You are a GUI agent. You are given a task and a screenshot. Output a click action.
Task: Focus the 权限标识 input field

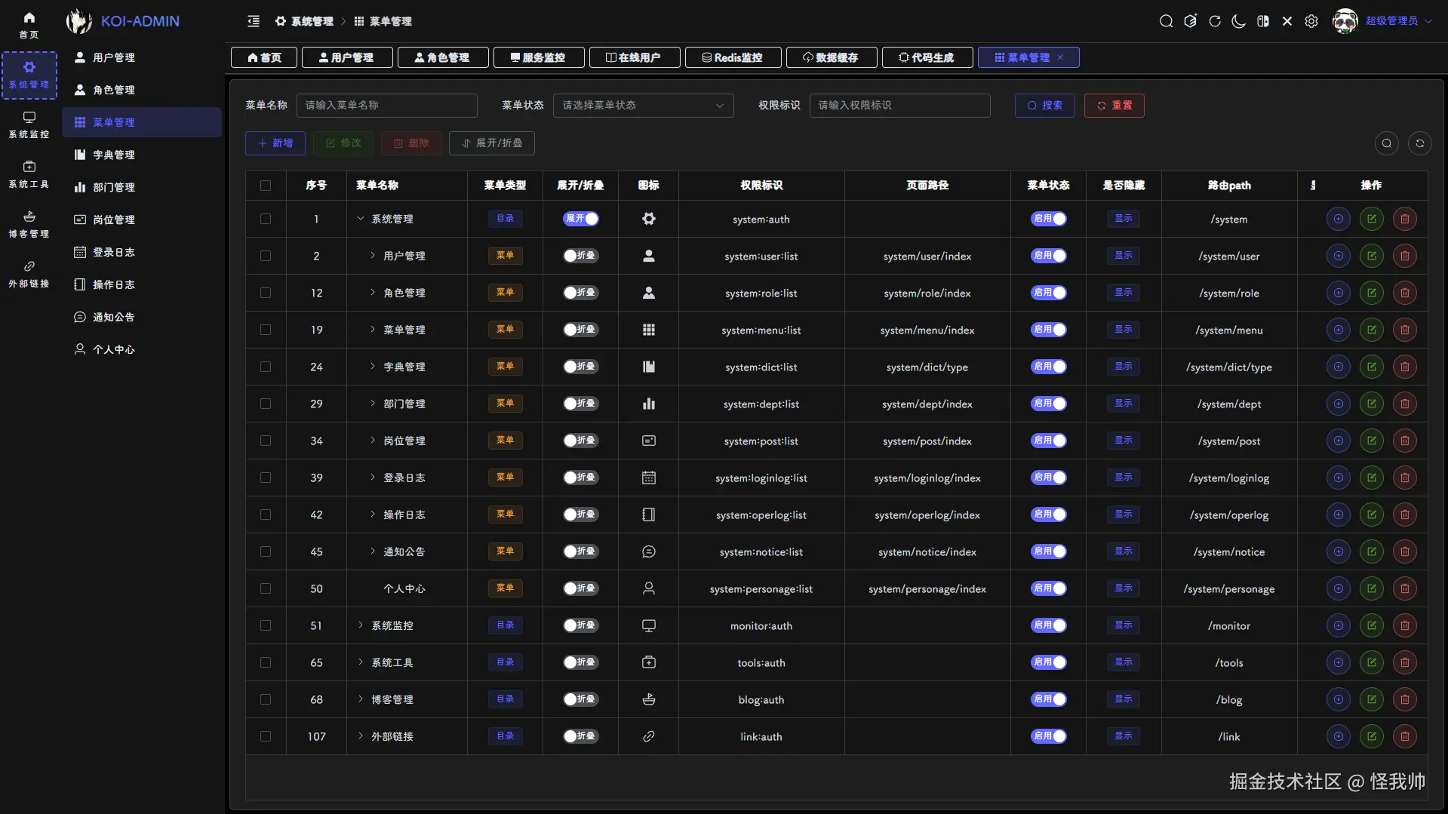[899, 106]
